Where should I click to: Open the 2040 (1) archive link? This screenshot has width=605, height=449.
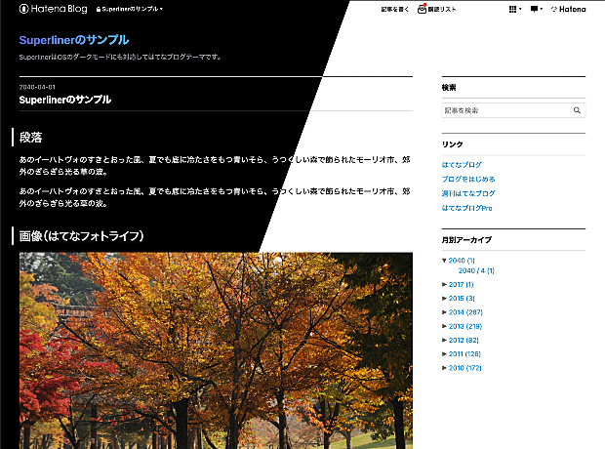[462, 261]
